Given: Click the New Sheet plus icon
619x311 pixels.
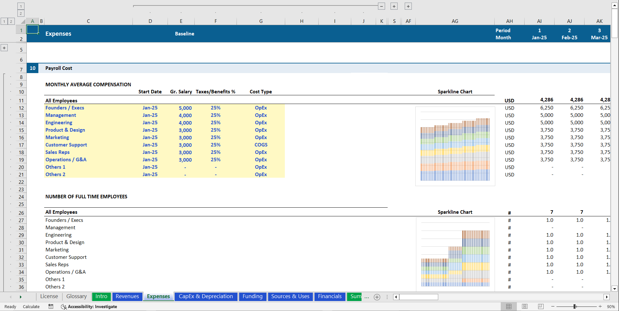Looking at the screenshot, I should point(377,297).
